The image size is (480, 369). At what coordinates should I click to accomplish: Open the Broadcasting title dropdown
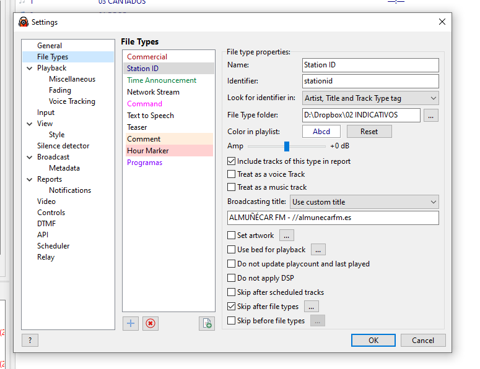click(x=364, y=202)
